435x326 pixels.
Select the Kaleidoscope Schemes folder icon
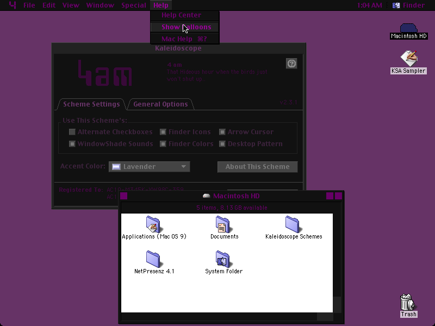(293, 224)
